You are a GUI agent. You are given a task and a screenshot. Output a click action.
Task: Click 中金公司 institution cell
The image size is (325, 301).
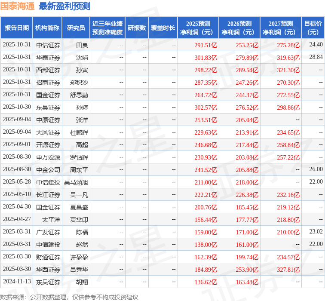[48, 170]
